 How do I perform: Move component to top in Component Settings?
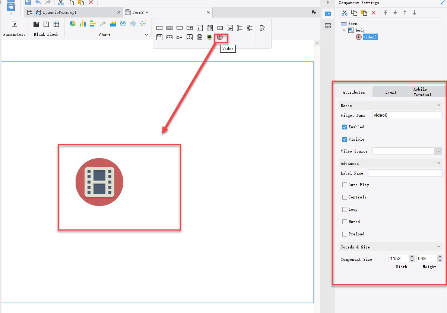coord(386,13)
